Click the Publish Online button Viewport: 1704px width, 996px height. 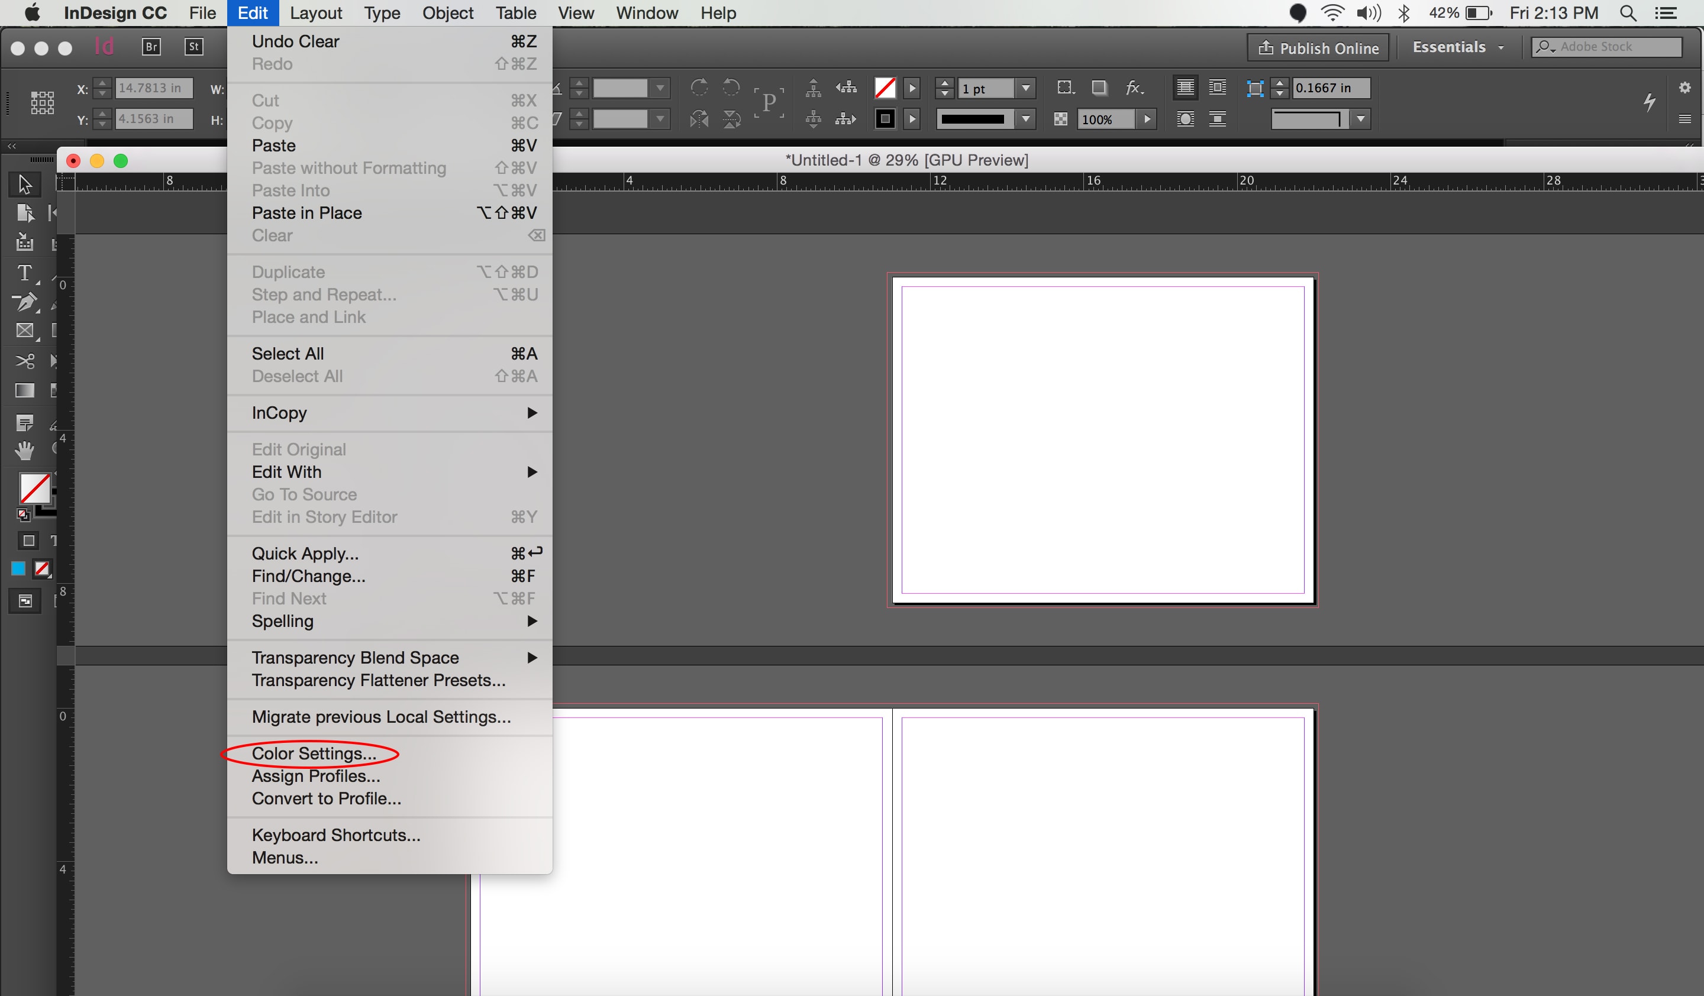1318,48
